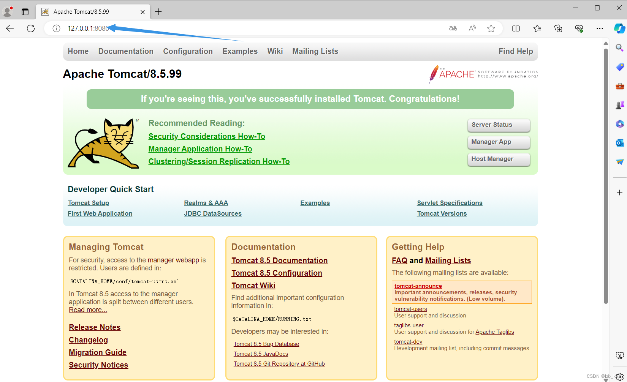Open the browser profile avatar
This screenshot has width=627, height=382.
click(8, 12)
